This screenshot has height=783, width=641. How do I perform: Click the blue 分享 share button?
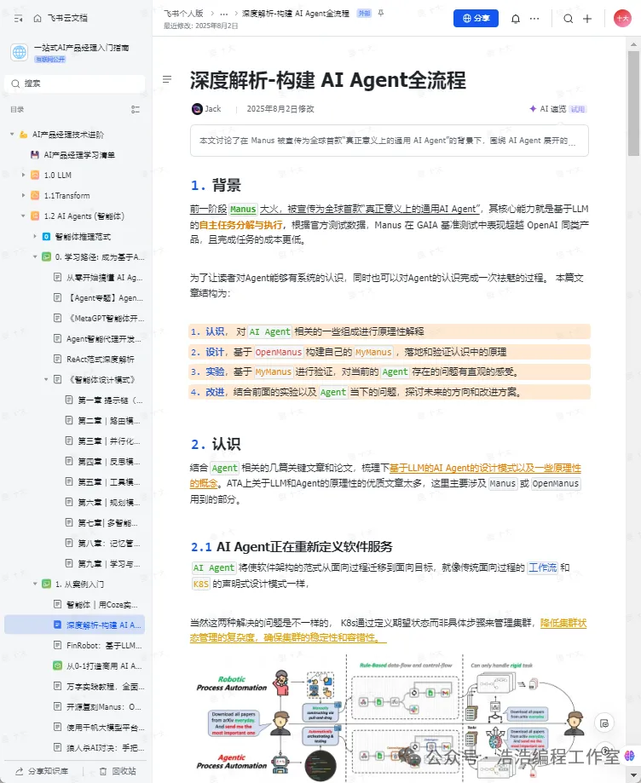tap(476, 19)
